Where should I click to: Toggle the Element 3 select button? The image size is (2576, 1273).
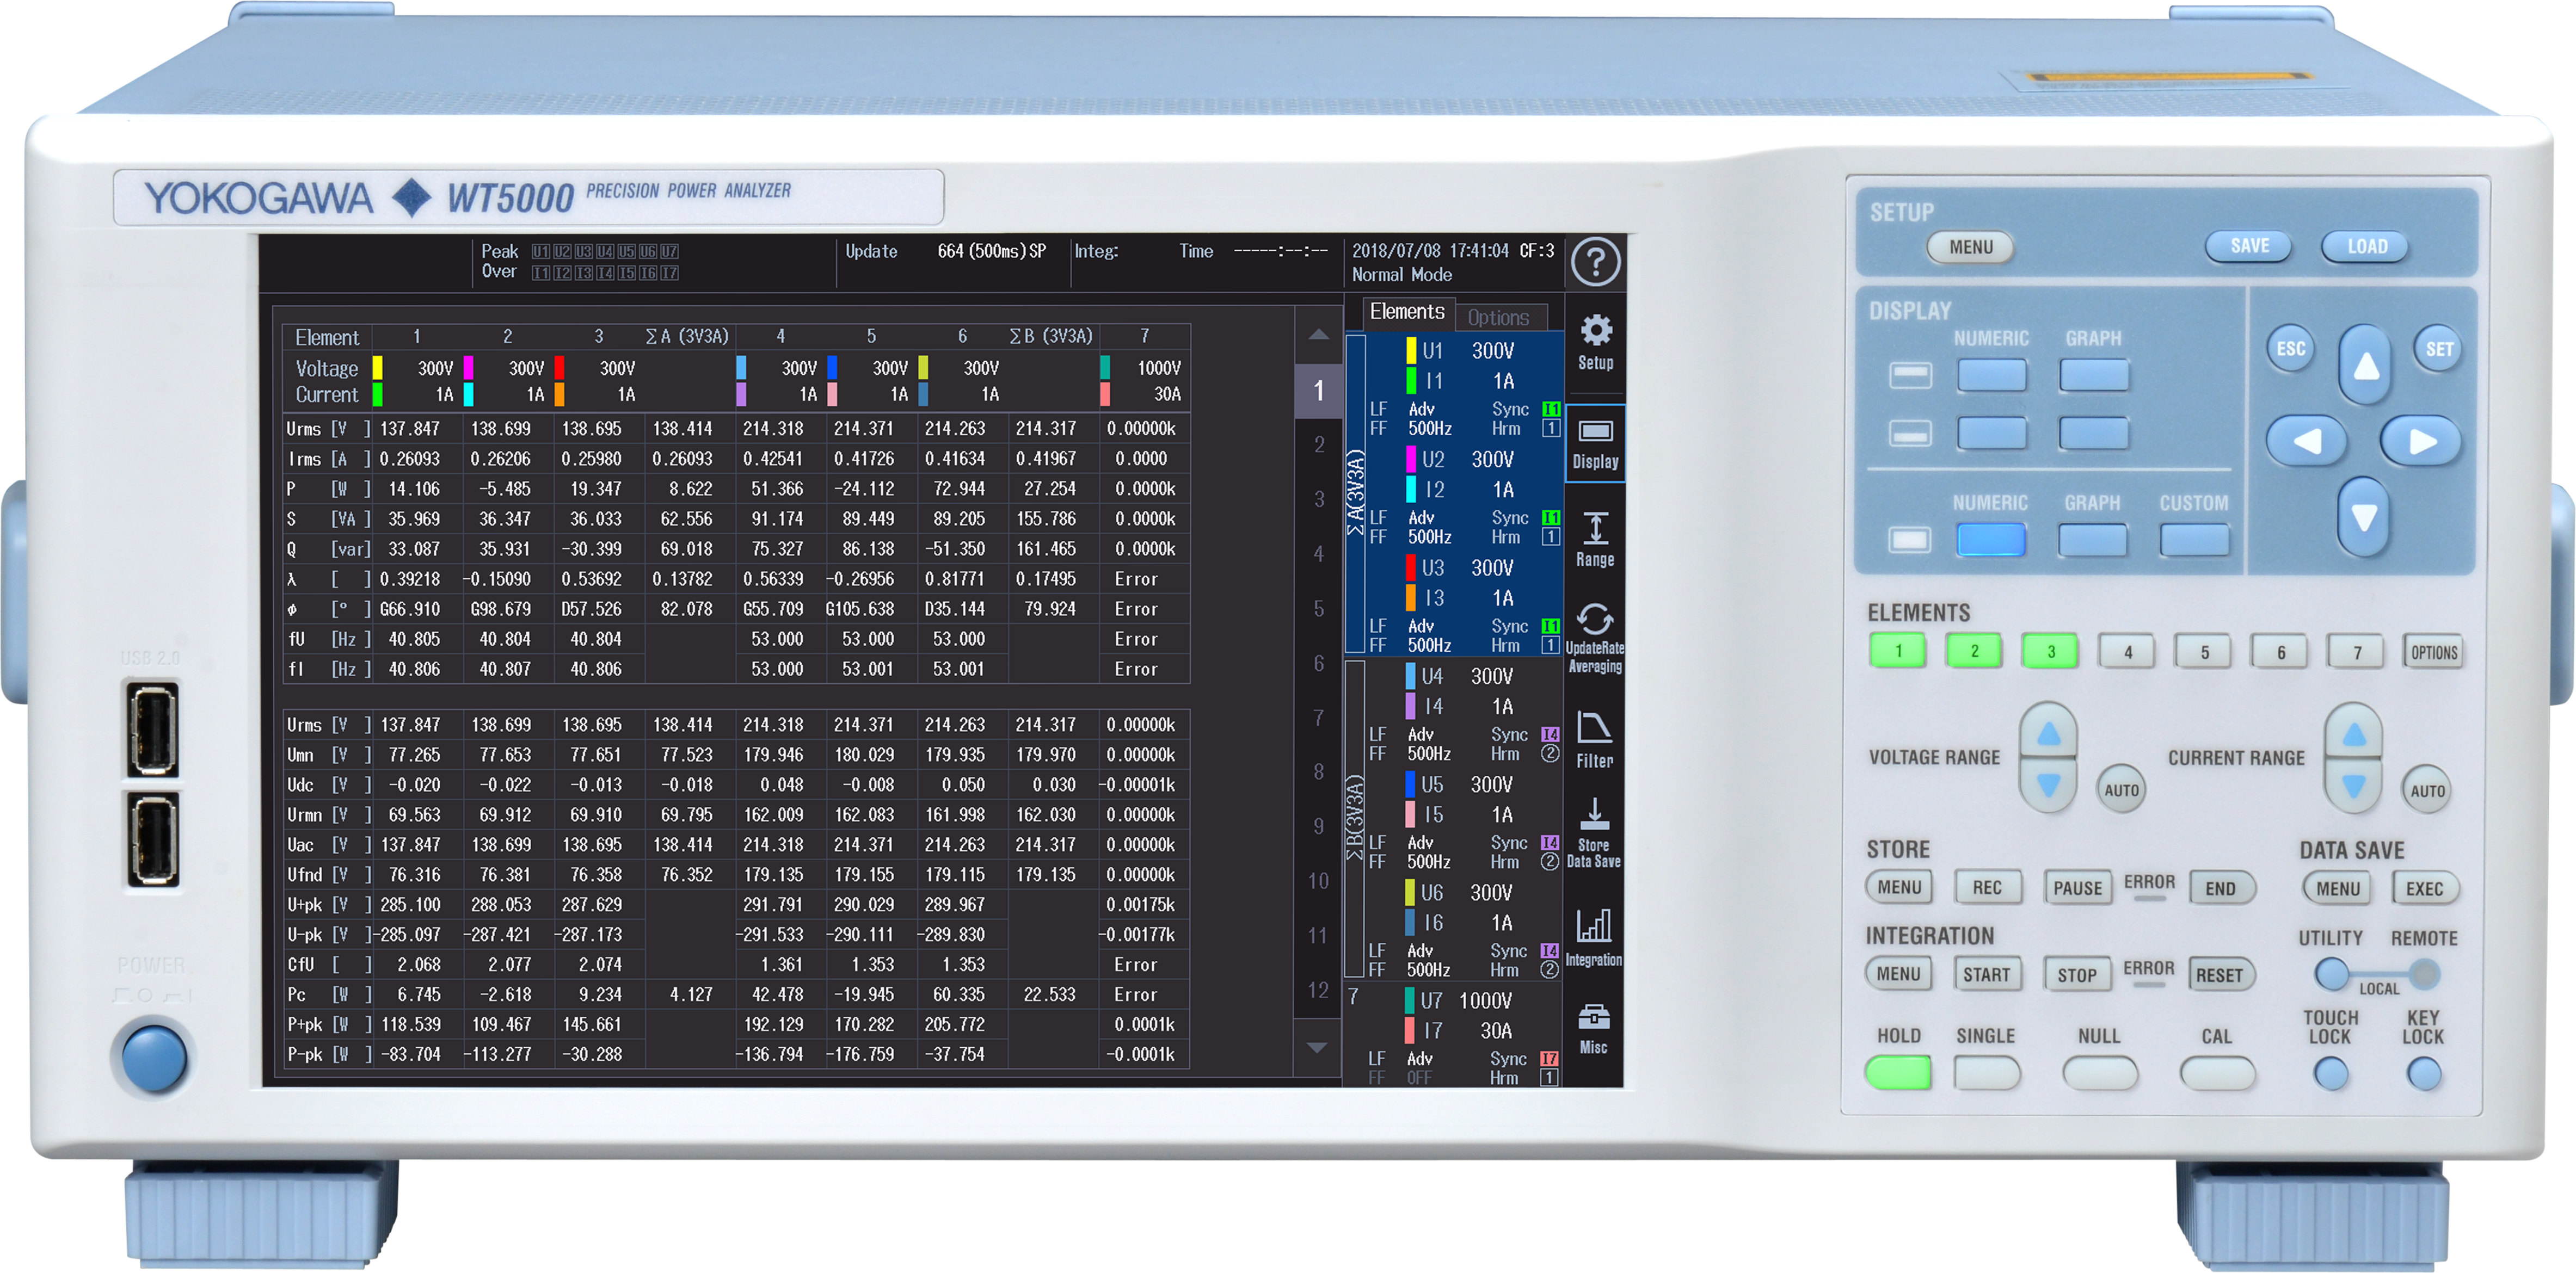tap(2050, 652)
